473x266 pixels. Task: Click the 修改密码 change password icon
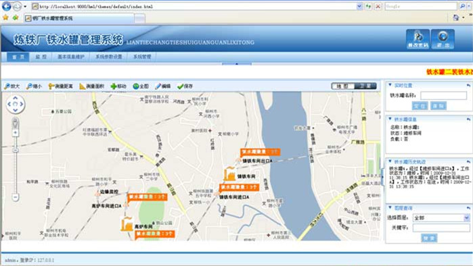(418, 39)
